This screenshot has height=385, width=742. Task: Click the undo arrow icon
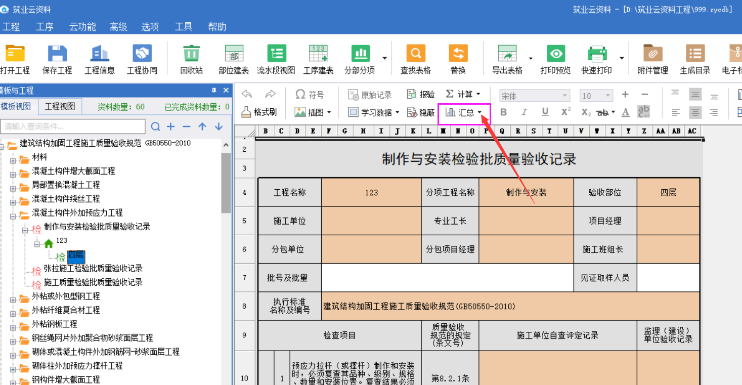[247, 94]
